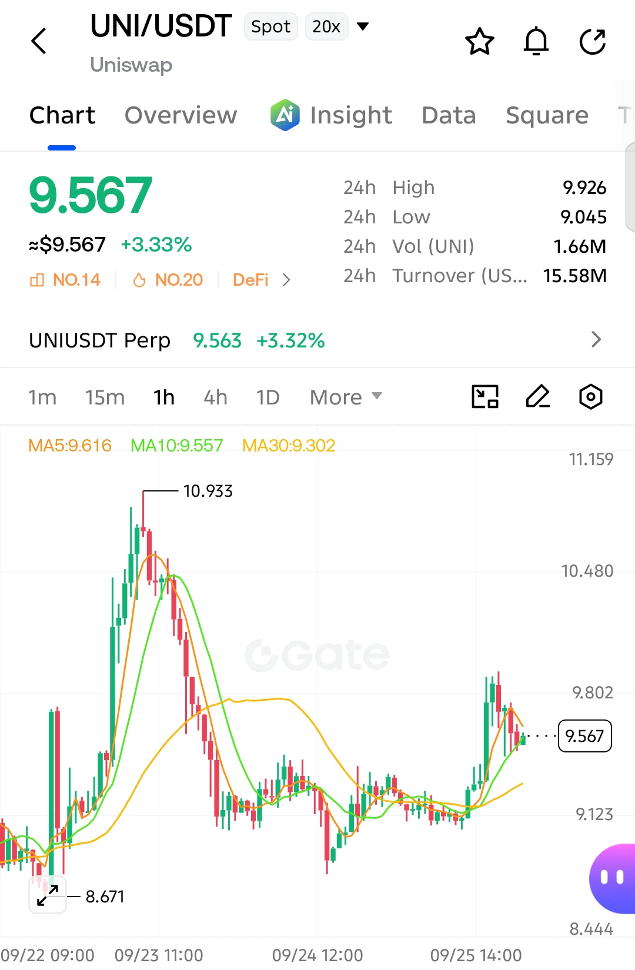
Task: Tap the 09/25 14:00 time axis label
Action: click(x=476, y=955)
